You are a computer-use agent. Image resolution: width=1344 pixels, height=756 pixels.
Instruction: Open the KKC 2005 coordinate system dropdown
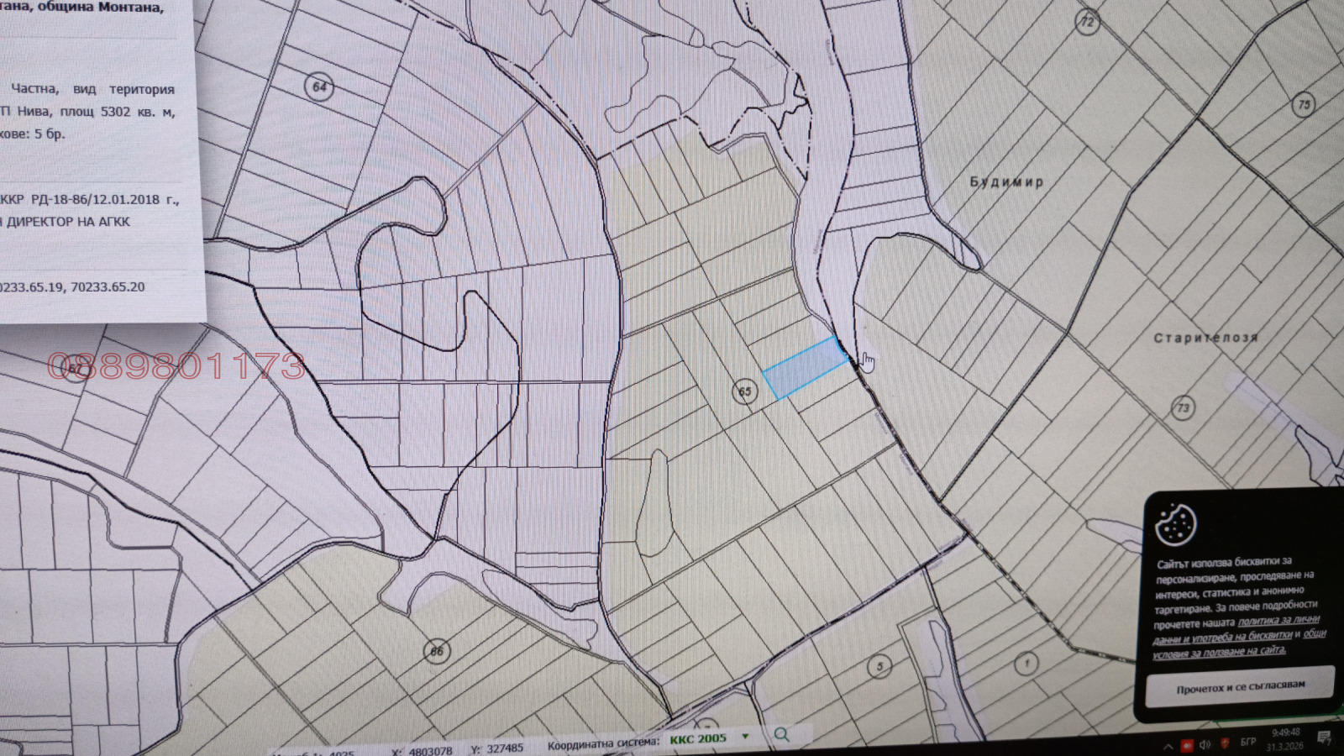(744, 738)
